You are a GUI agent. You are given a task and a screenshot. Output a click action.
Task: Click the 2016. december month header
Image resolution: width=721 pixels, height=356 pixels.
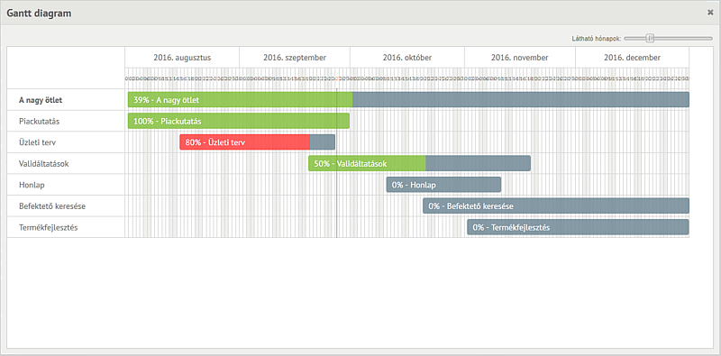pyautogui.click(x=633, y=58)
